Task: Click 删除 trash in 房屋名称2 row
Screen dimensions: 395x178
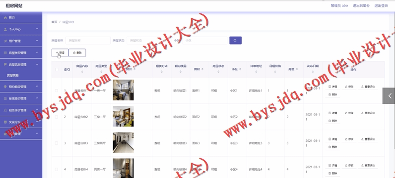Action: [333, 121]
